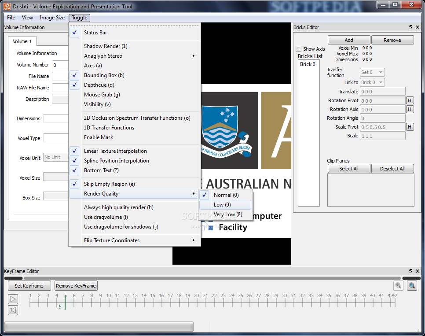
Task: Enable the Show Axis checkbox
Action: (299, 49)
